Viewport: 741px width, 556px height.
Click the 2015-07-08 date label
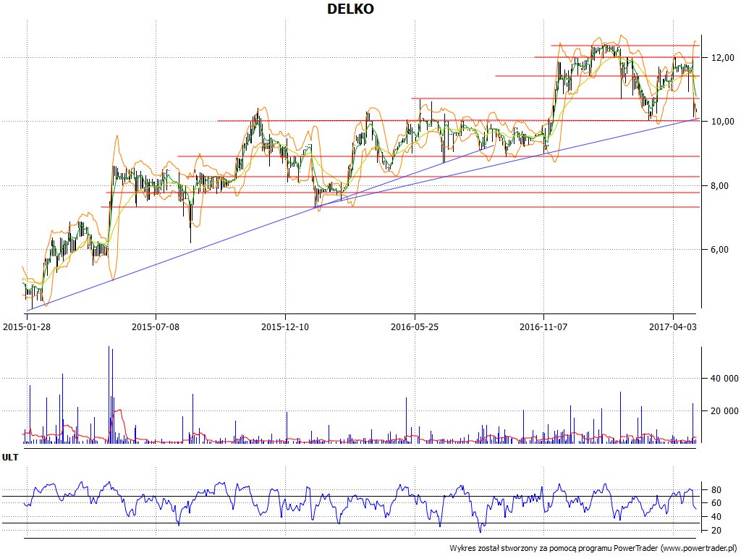[156, 327]
